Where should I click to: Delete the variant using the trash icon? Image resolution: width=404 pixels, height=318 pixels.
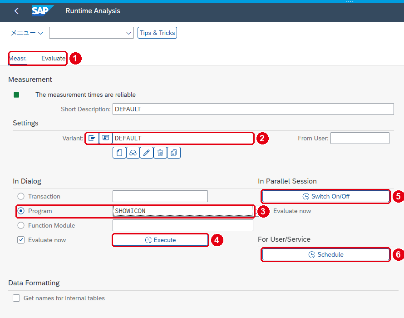click(x=160, y=153)
